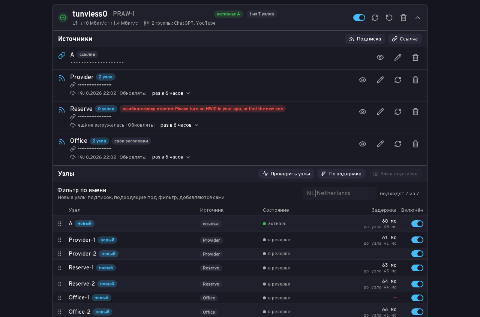Click the Проверить узлы button
Image resolution: width=480 pixels, height=317 pixels.
tap(286, 174)
